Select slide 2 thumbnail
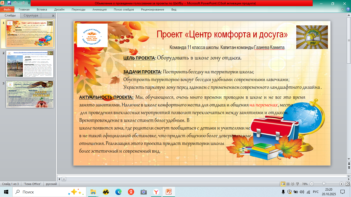Image resolution: width=351 pixels, height=197 pixels. 30,64
